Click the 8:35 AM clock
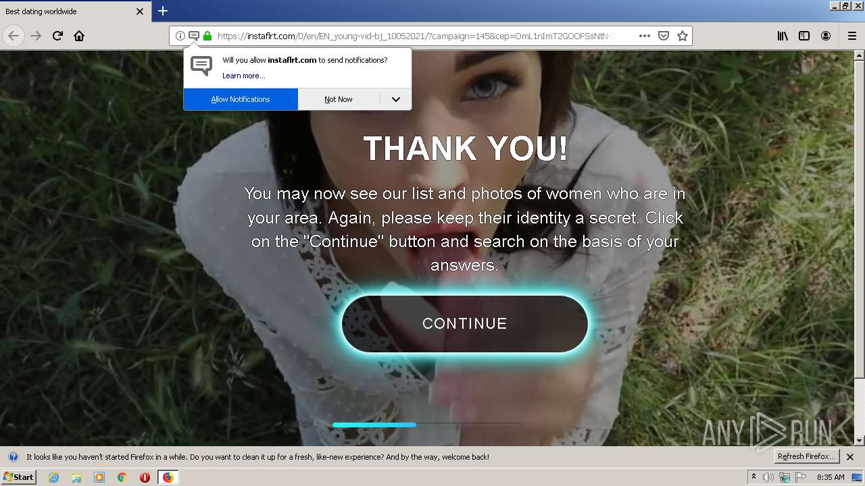Image resolution: width=865 pixels, height=486 pixels. coord(831,477)
